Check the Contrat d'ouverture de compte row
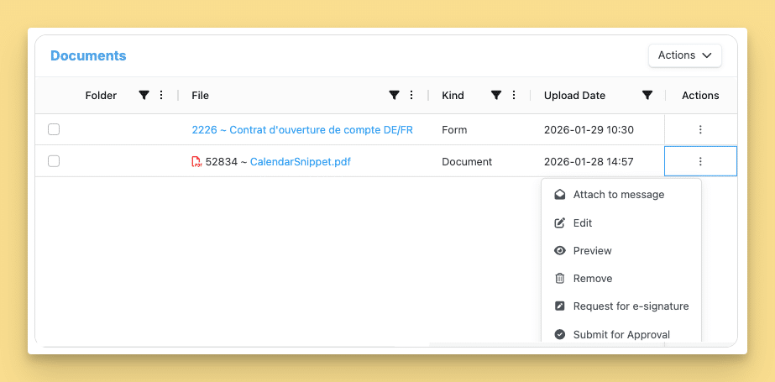Image resolution: width=775 pixels, height=382 pixels. [54, 129]
